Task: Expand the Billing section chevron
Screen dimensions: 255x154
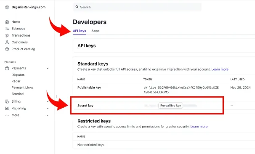Action: point(48,101)
